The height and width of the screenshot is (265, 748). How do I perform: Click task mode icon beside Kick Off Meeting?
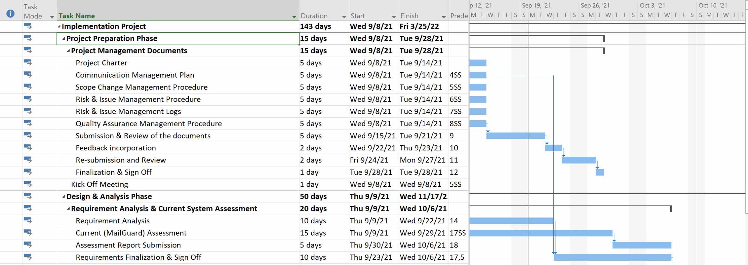pos(28,184)
